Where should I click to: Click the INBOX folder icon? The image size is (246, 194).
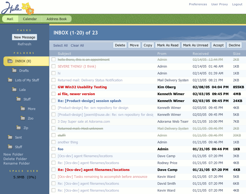[x=10, y=61]
